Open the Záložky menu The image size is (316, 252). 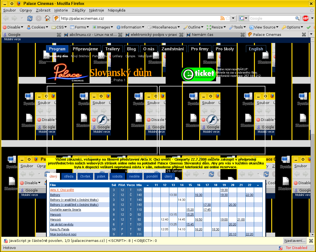(x=79, y=10)
